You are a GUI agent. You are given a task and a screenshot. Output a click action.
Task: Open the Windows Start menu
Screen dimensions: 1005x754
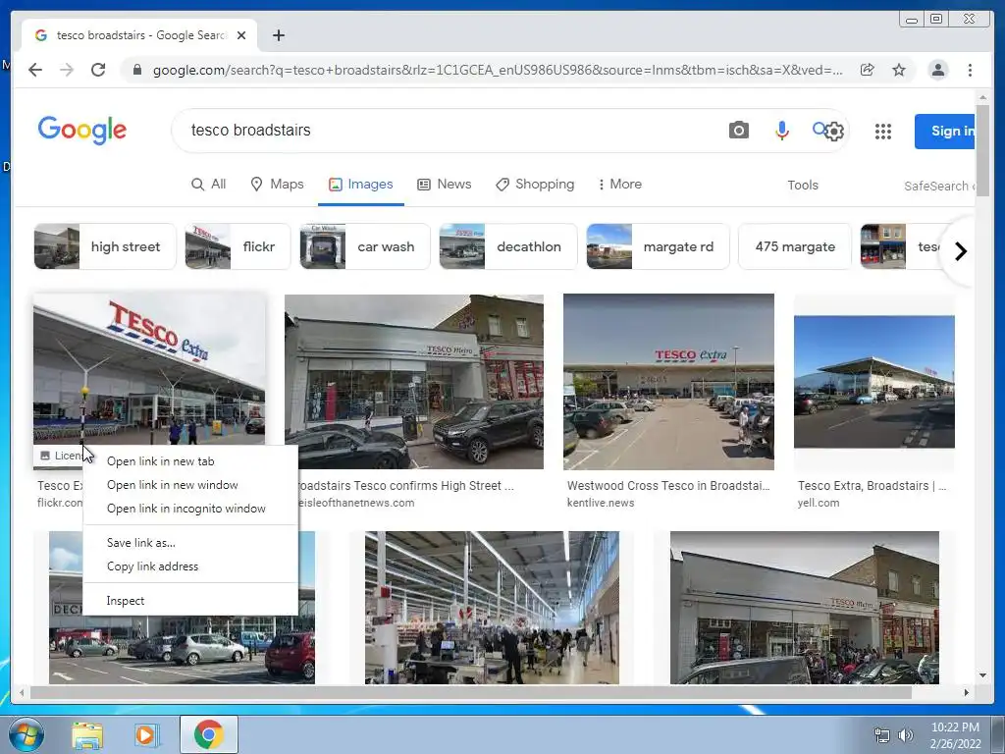pos(26,734)
